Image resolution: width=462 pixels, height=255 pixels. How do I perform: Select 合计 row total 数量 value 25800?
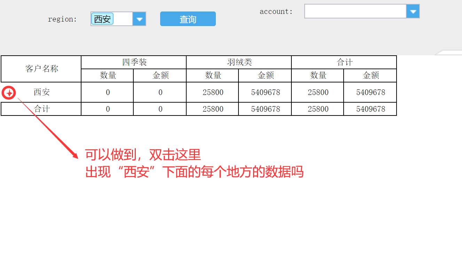tap(318, 109)
